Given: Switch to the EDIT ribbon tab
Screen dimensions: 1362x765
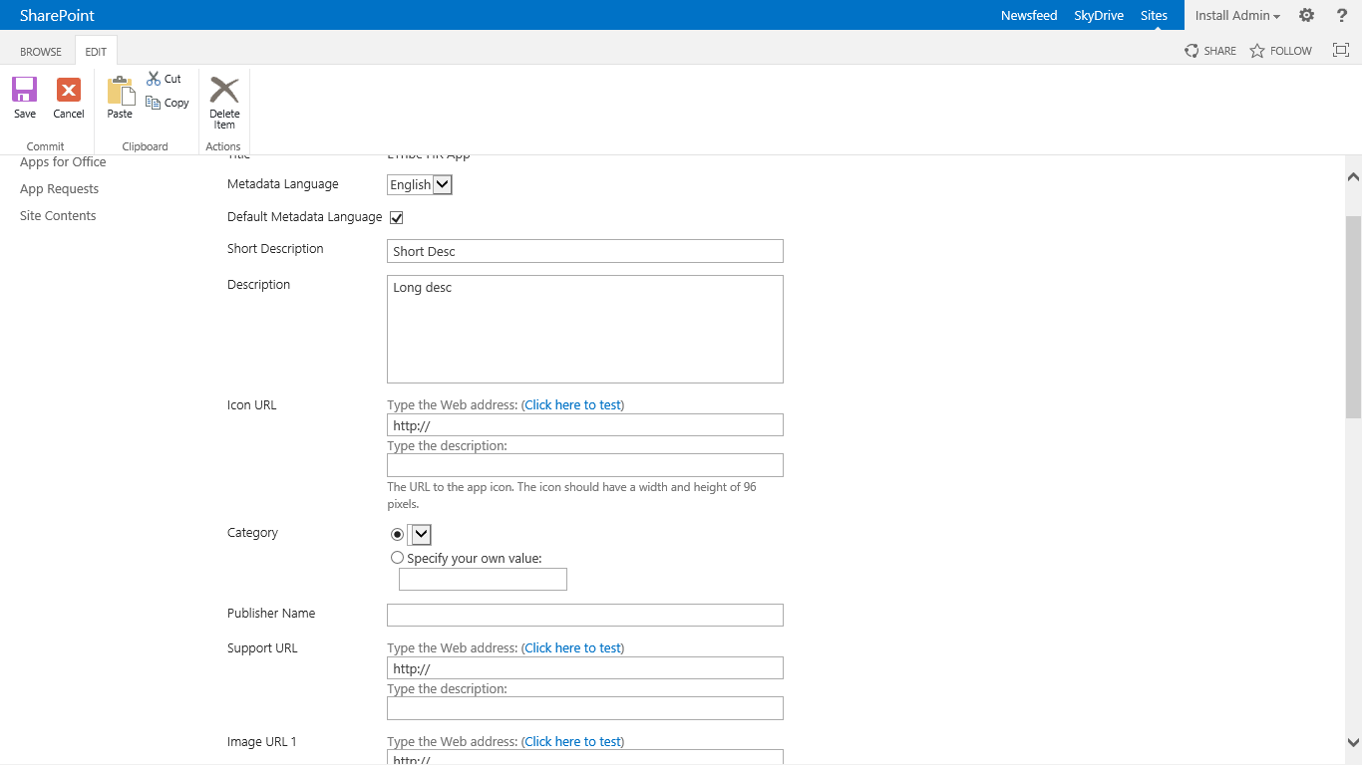Looking at the screenshot, I should pyautogui.click(x=96, y=52).
